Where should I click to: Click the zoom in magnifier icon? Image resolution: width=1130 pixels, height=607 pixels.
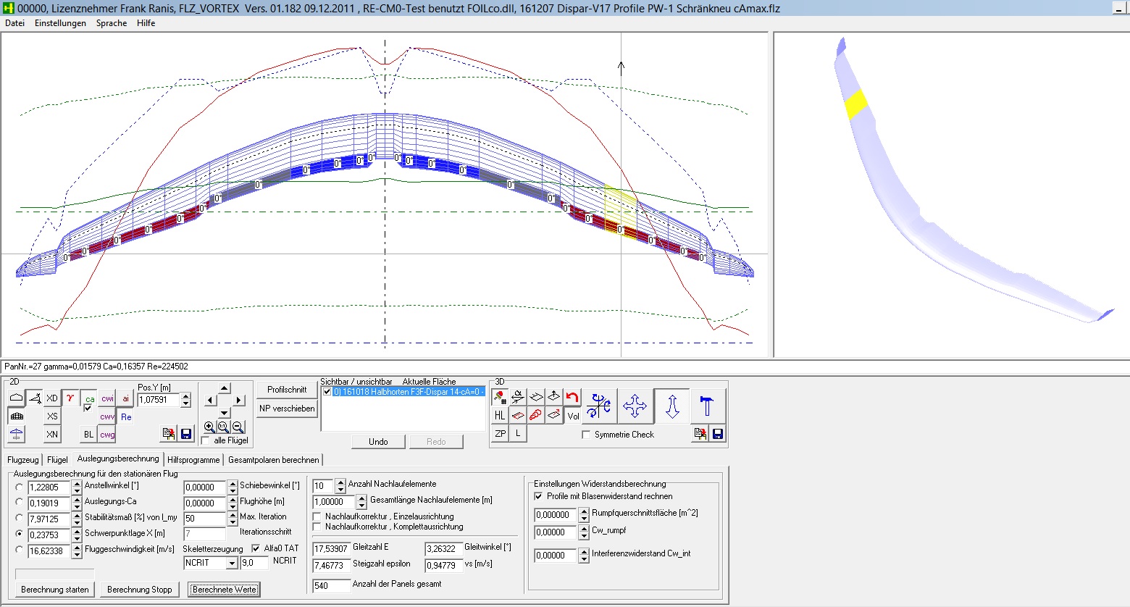[209, 427]
